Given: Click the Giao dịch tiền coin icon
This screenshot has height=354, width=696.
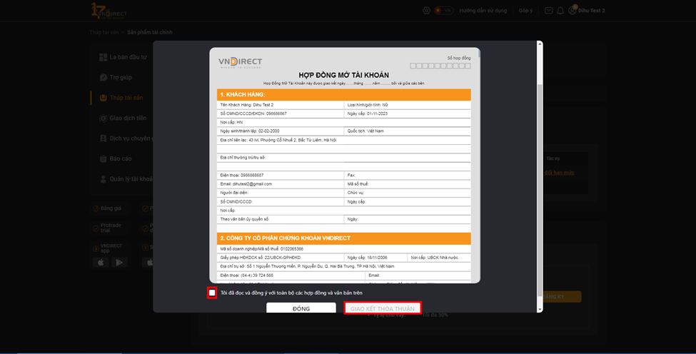Looking at the screenshot, I should click(103, 118).
